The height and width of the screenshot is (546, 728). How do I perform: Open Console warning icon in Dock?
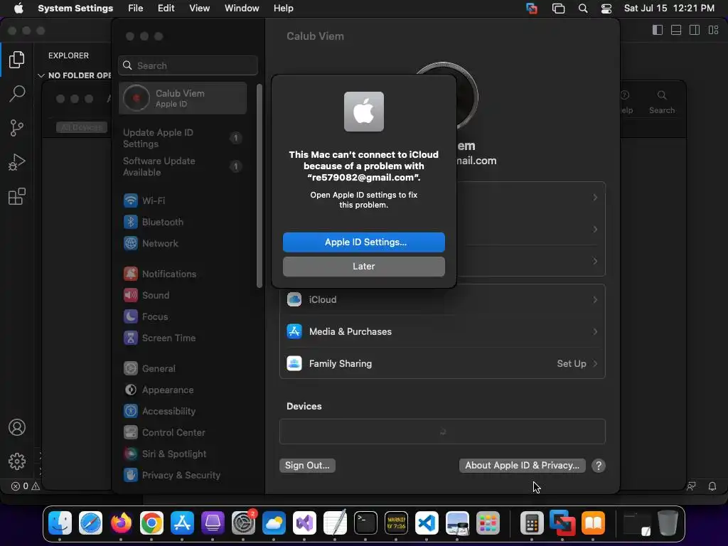(397, 523)
